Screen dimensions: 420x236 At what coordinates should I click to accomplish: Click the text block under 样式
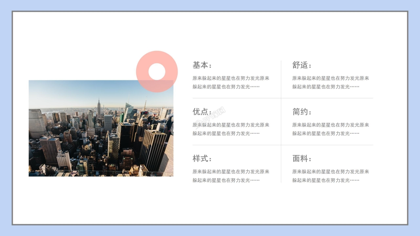[x=232, y=176]
